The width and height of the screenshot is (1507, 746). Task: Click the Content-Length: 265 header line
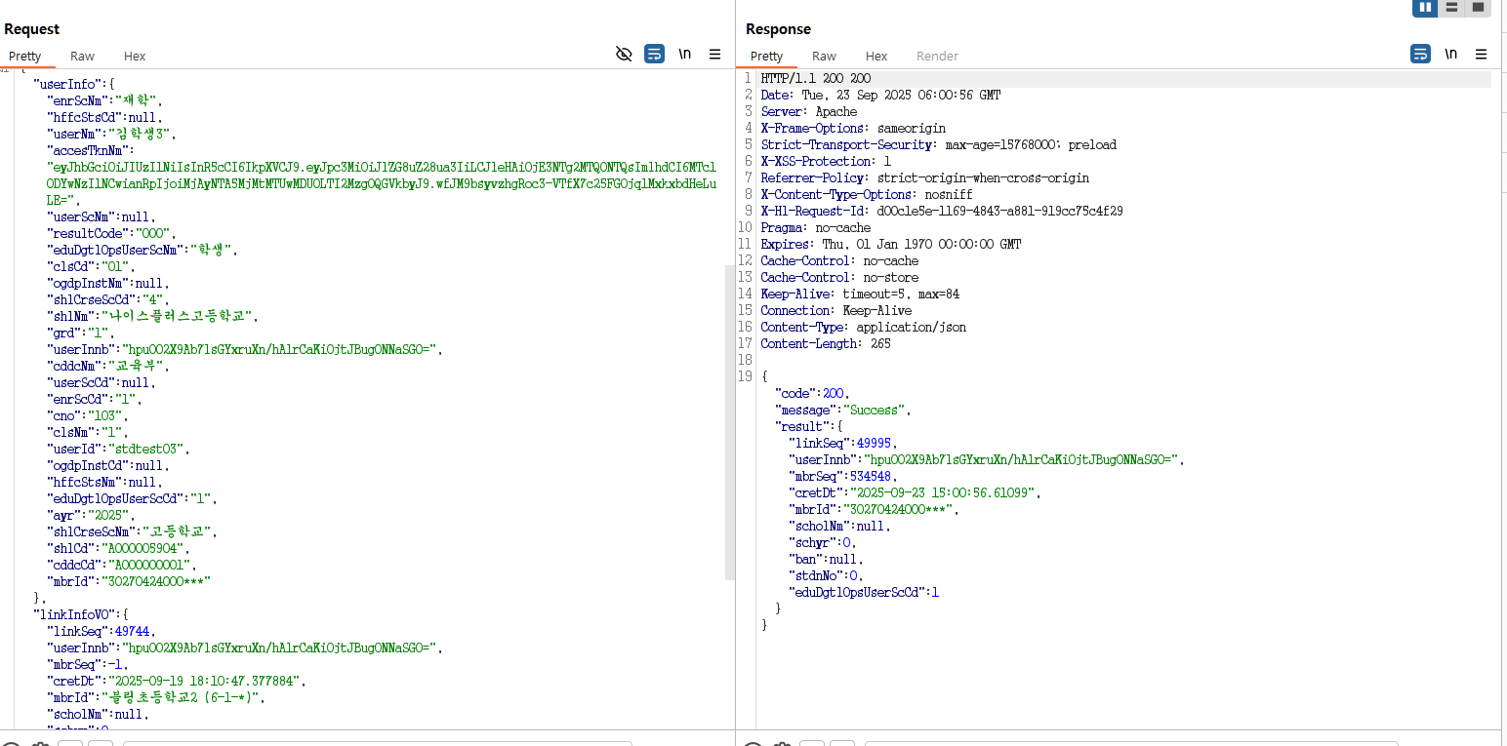pyautogui.click(x=826, y=343)
